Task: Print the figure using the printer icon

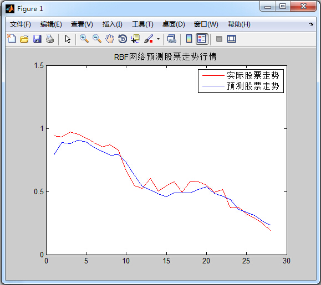Action: [x=50, y=39]
